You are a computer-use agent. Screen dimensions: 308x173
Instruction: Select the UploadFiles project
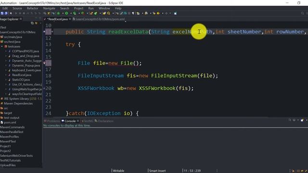pyautogui.click(x=8, y=165)
